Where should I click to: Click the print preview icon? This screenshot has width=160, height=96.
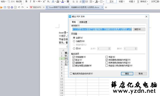15,7
